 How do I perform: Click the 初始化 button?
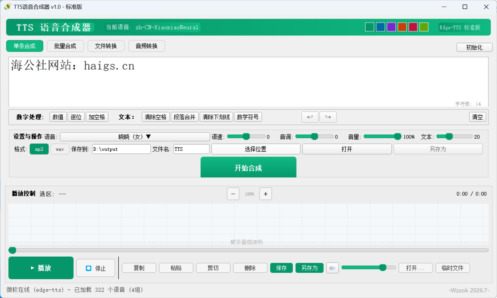pyautogui.click(x=474, y=47)
